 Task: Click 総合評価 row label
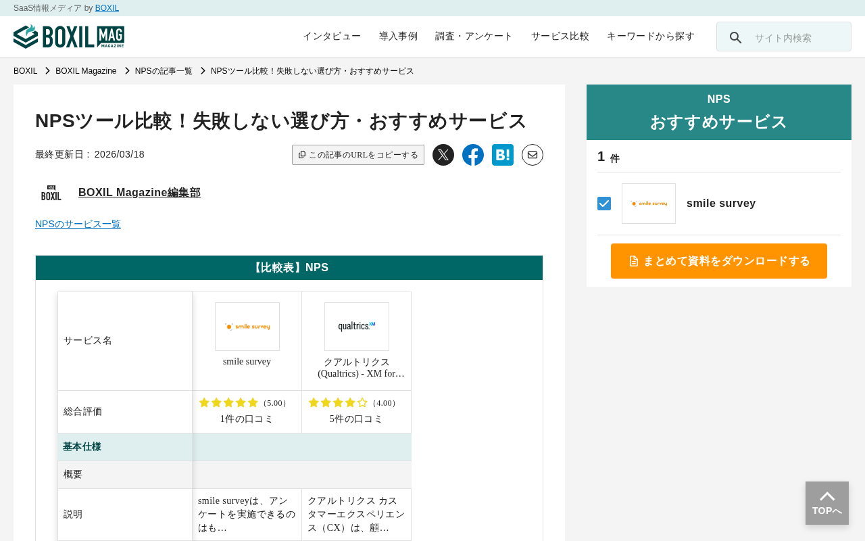click(x=82, y=412)
